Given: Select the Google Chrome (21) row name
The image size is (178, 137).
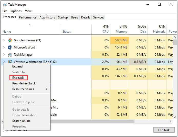Looking at the screenshot, I should pyautogui.click(x=27, y=40).
